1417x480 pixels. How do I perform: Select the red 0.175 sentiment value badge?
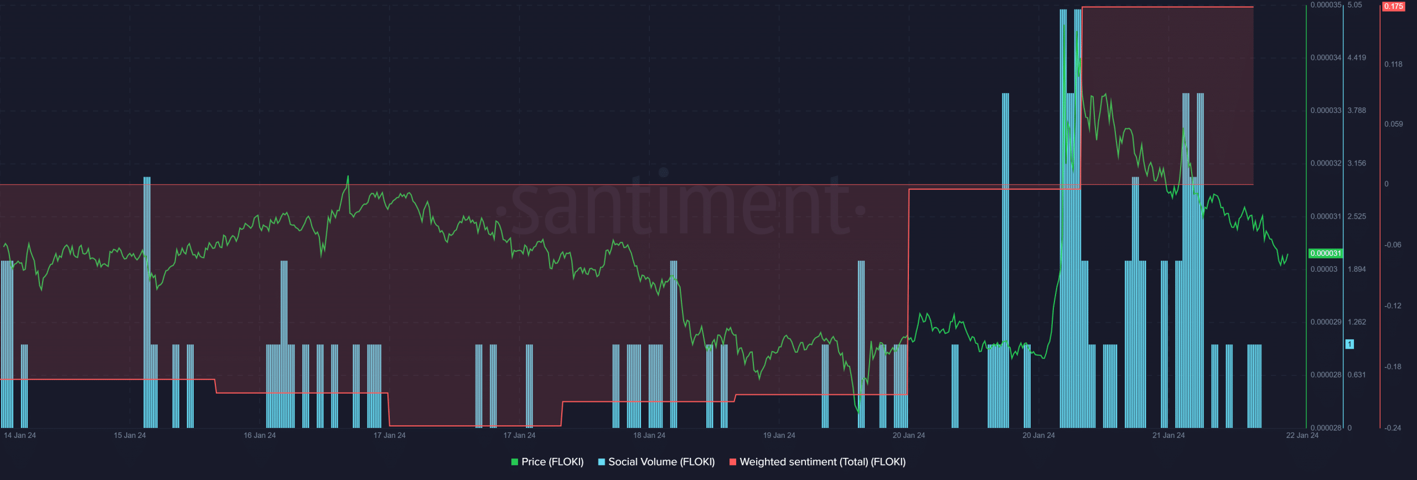pos(1393,6)
